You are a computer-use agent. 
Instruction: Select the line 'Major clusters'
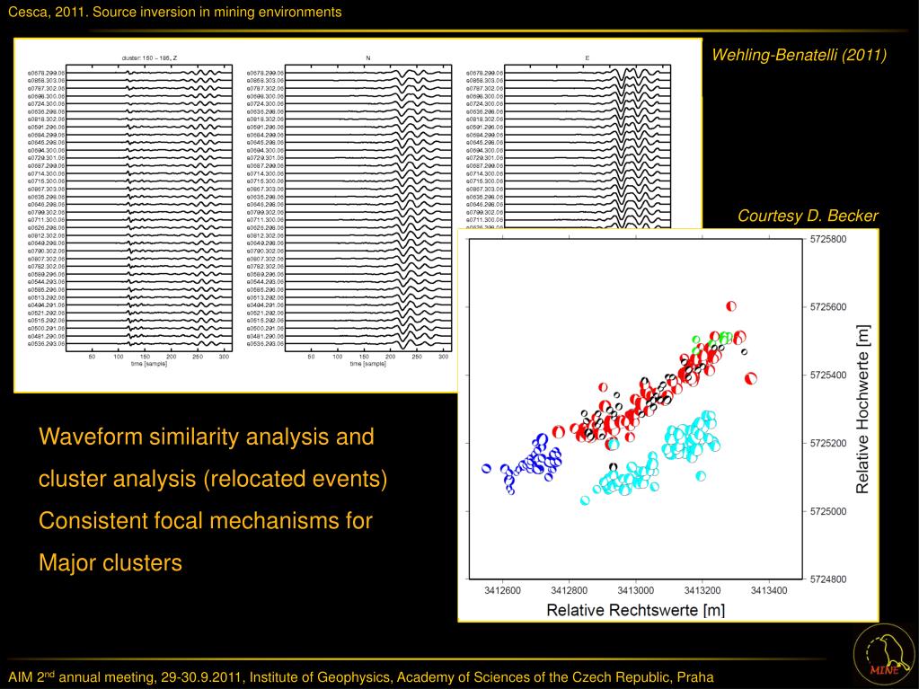[110, 562]
